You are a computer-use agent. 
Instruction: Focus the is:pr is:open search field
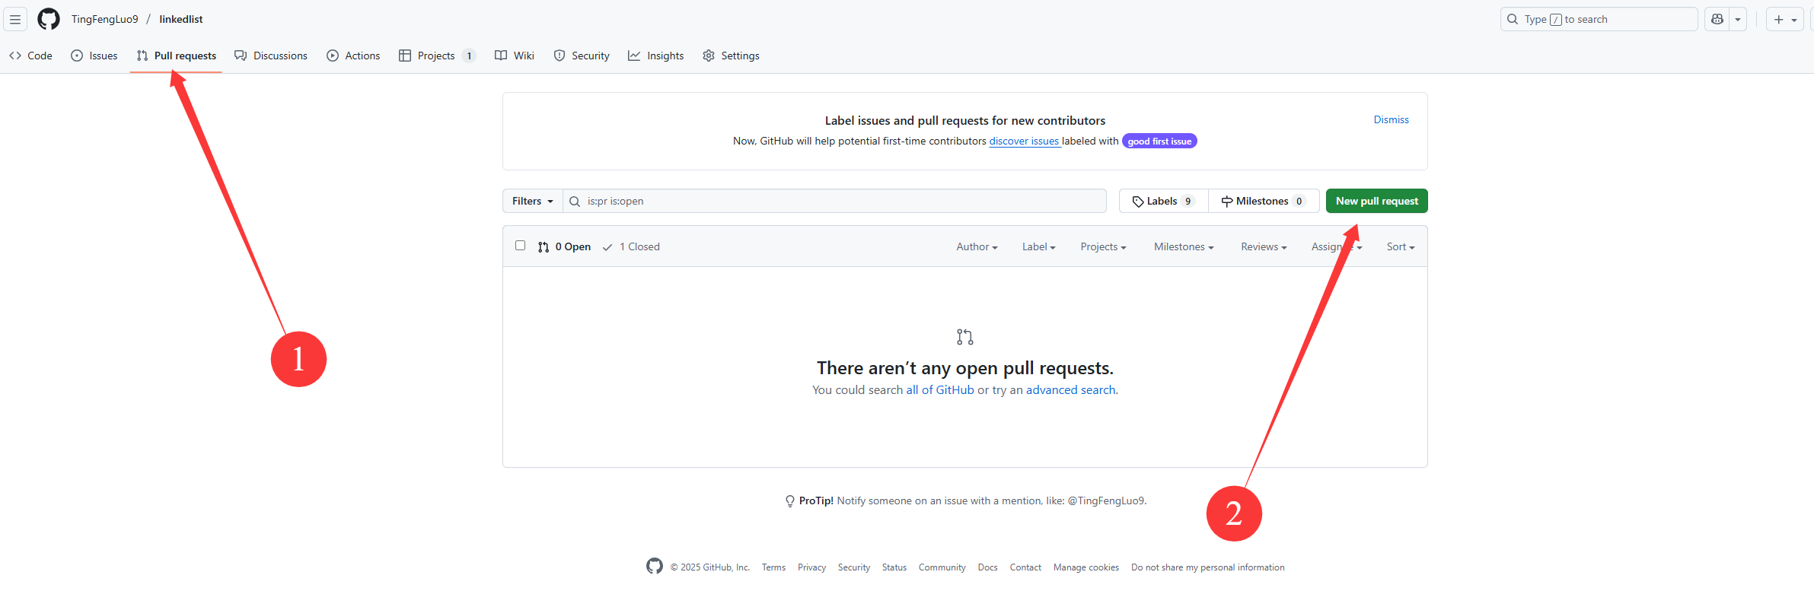coord(837,201)
